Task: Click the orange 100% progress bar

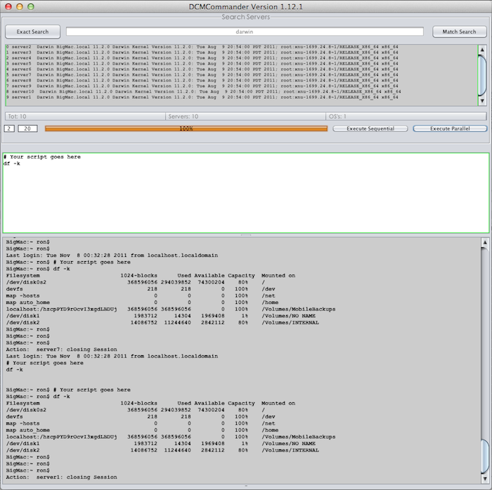Action: click(x=186, y=128)
